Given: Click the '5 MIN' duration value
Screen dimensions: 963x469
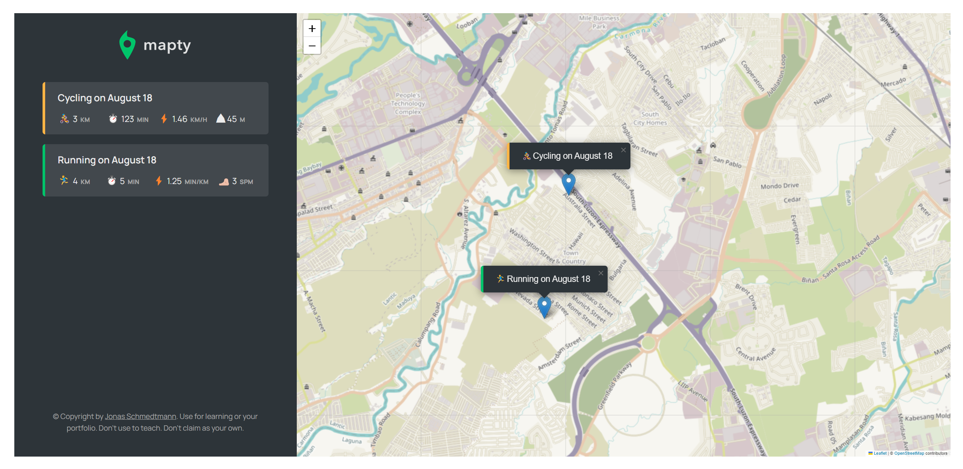Looking at the screenshot, I should pos(129,181).
